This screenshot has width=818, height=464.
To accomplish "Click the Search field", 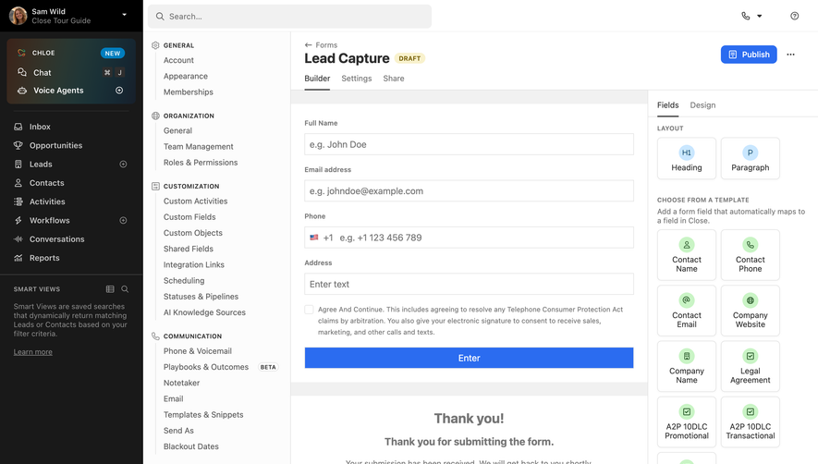I will click(x=289, y=17).
